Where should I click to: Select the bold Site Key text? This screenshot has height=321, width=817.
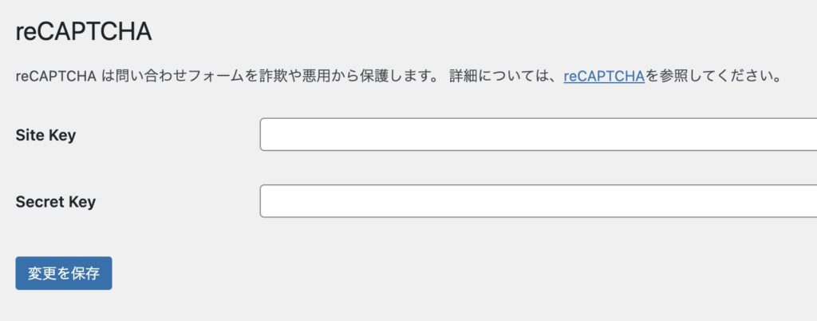pos(45,135)
